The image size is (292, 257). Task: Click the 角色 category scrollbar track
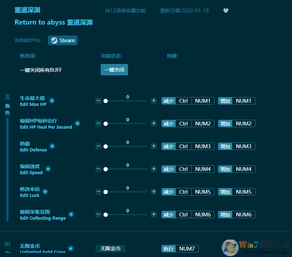[7, 170]
